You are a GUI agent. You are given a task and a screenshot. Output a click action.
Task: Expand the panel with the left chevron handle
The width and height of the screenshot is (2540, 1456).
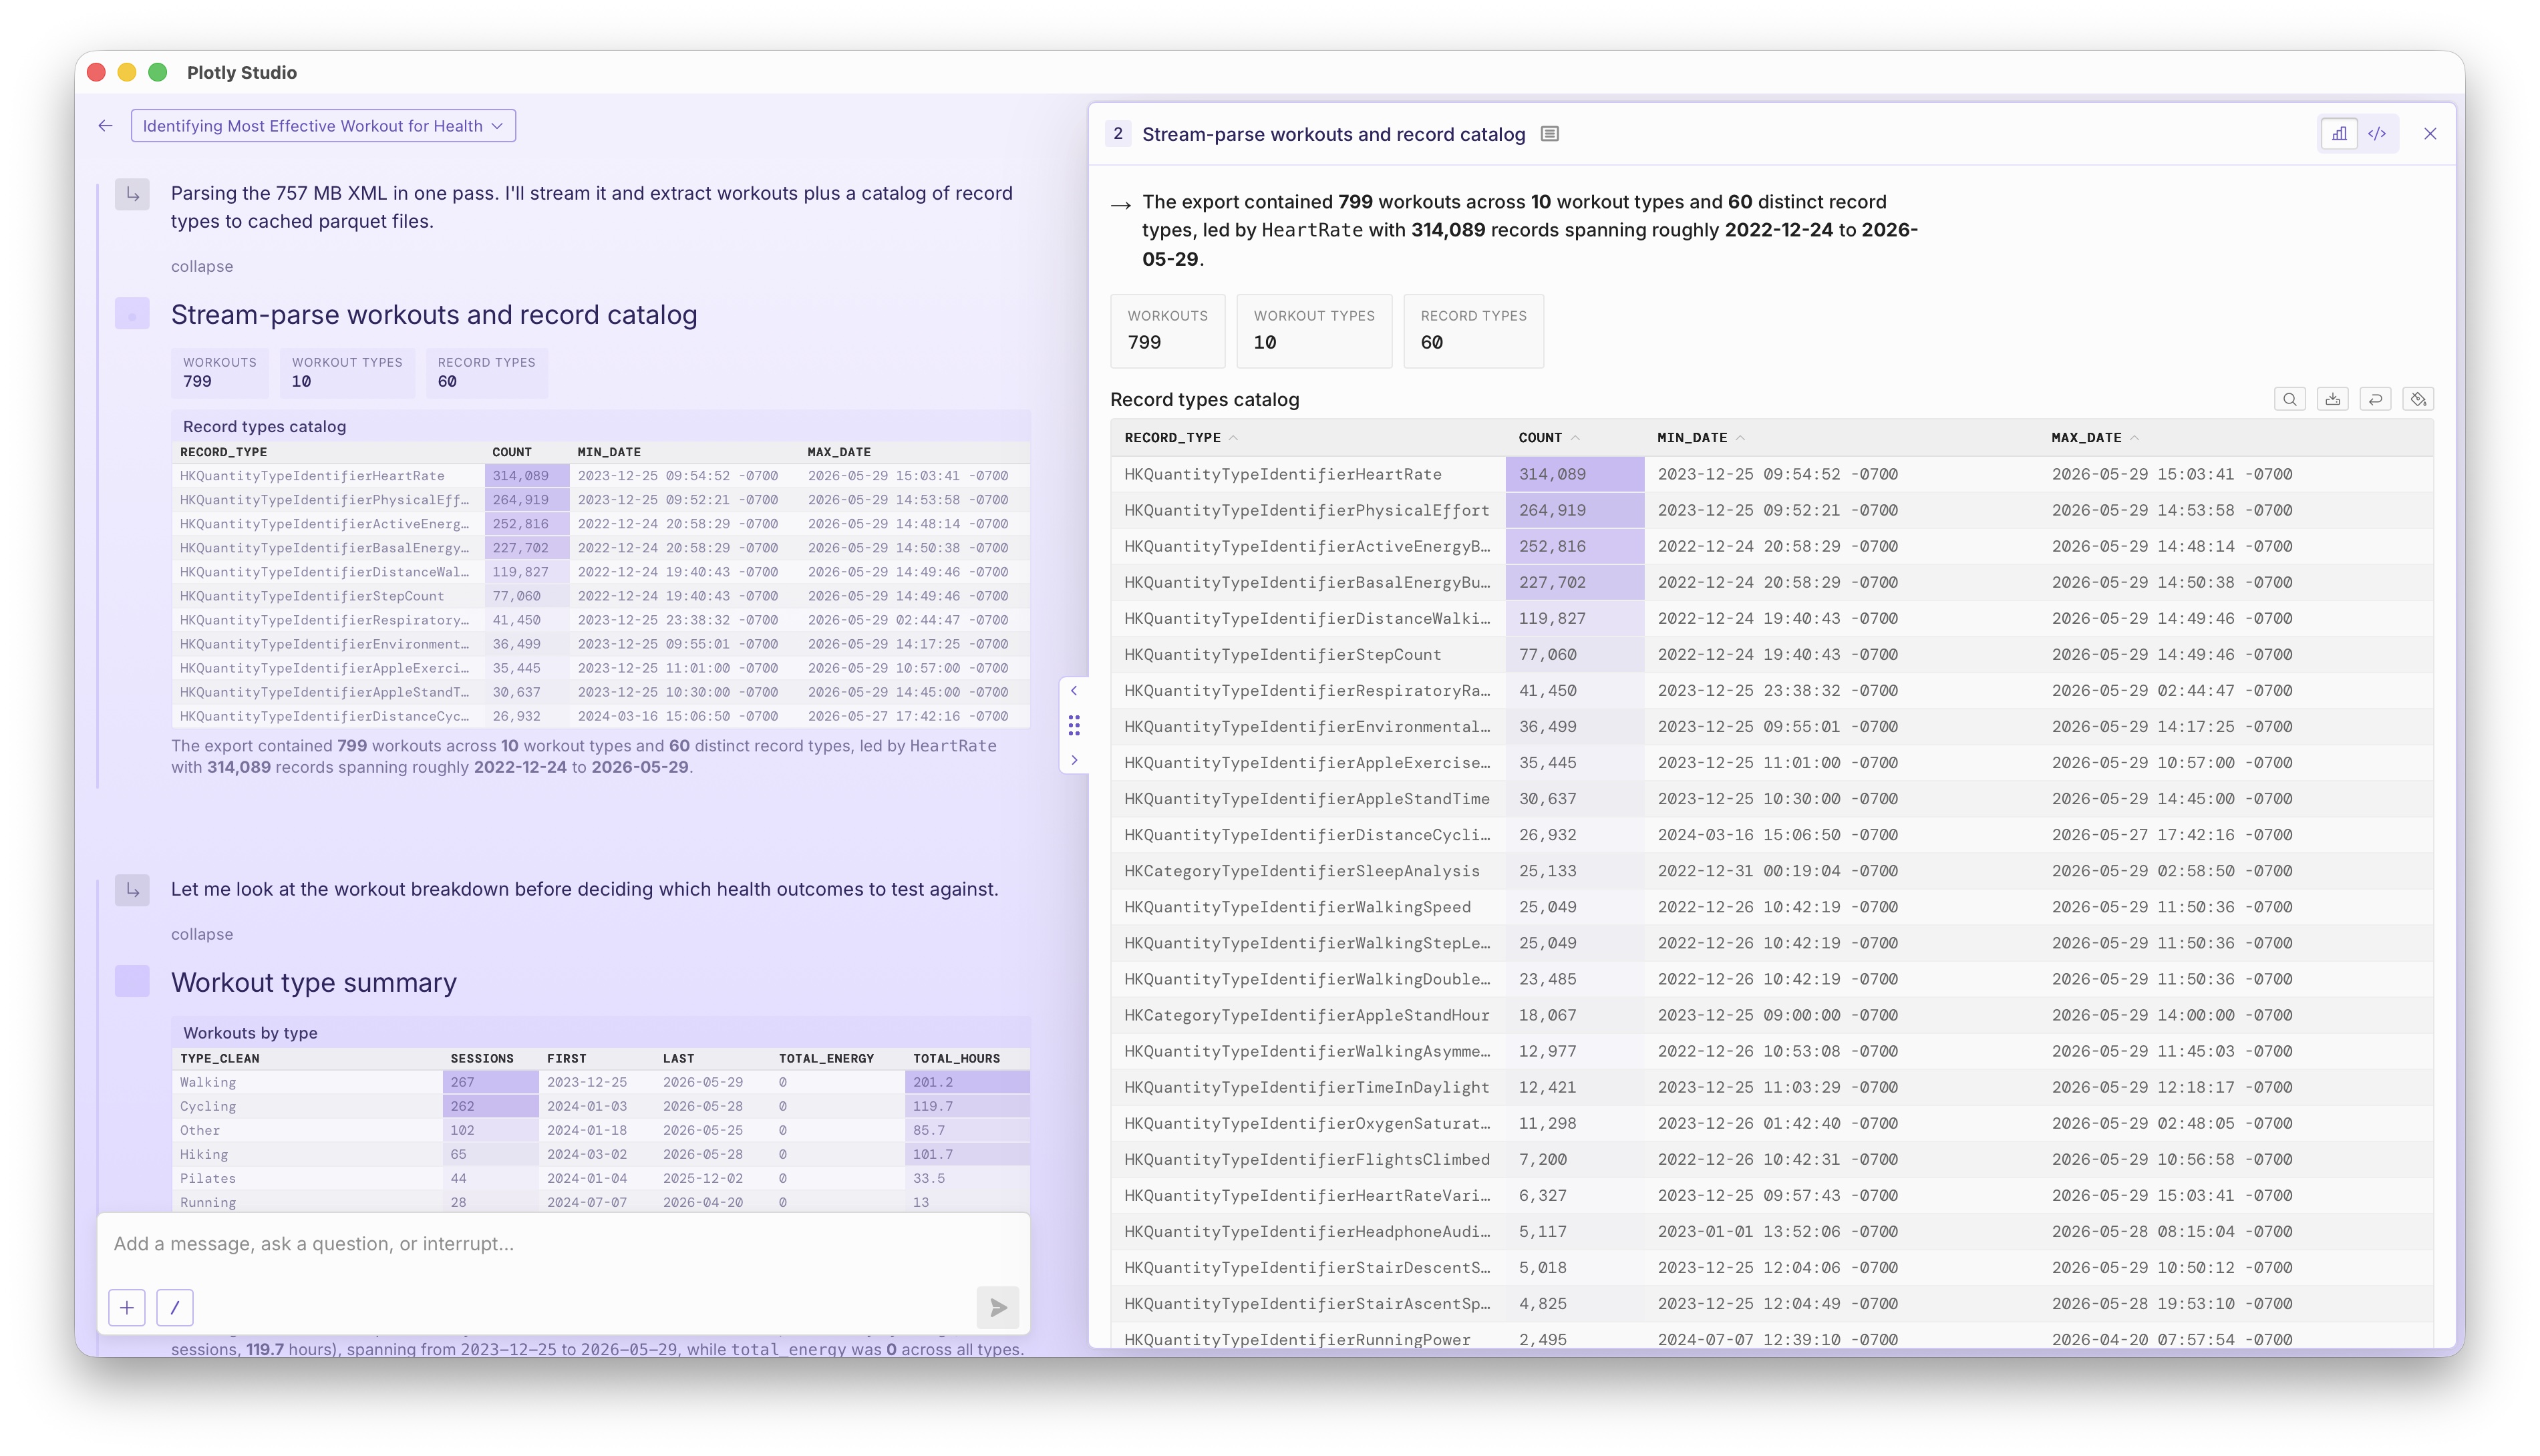(1074, 691)
